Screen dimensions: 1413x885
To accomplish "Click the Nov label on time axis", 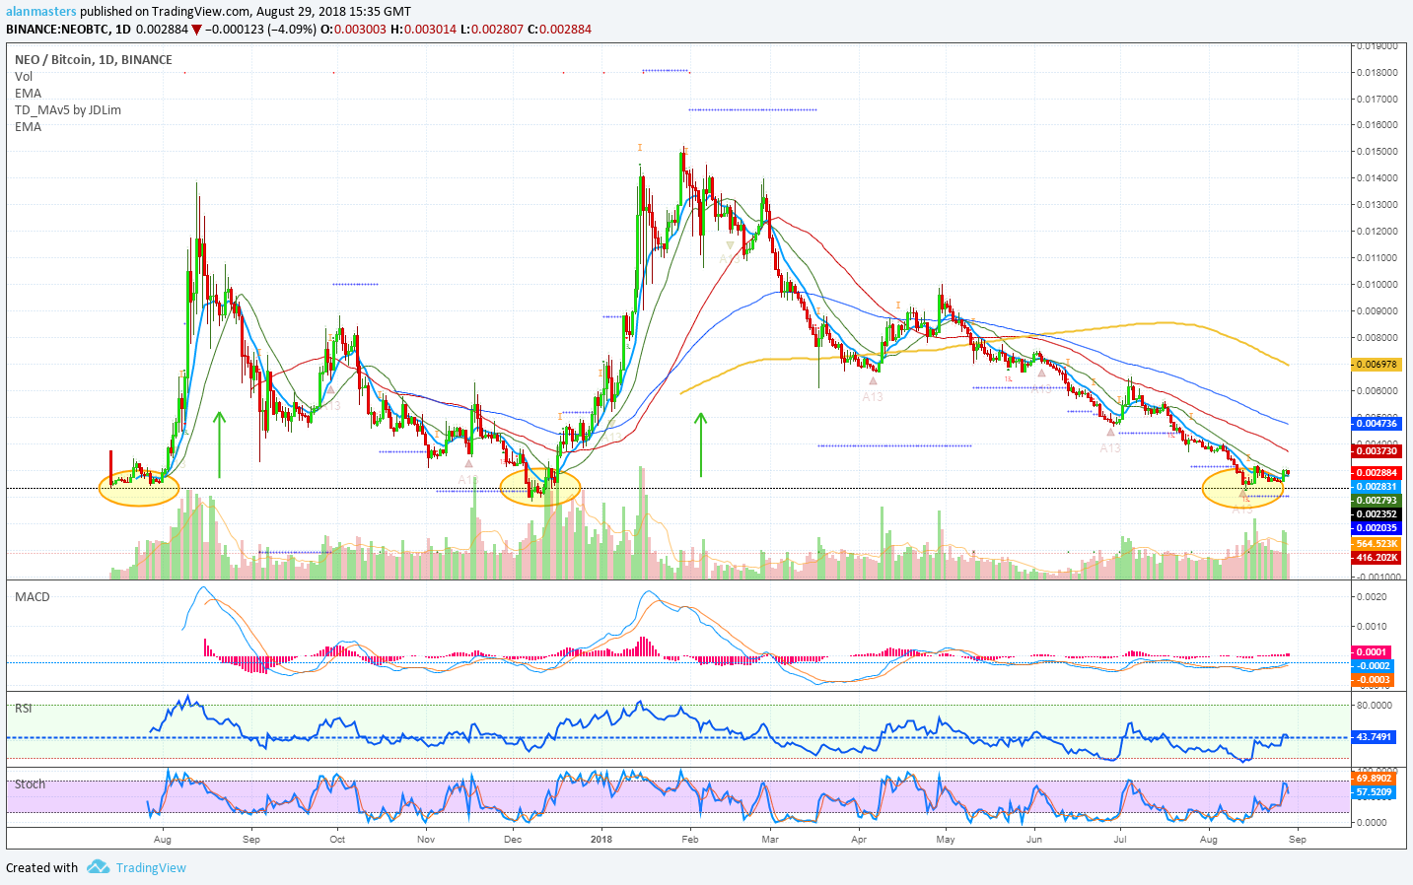I will click(426, 840).
